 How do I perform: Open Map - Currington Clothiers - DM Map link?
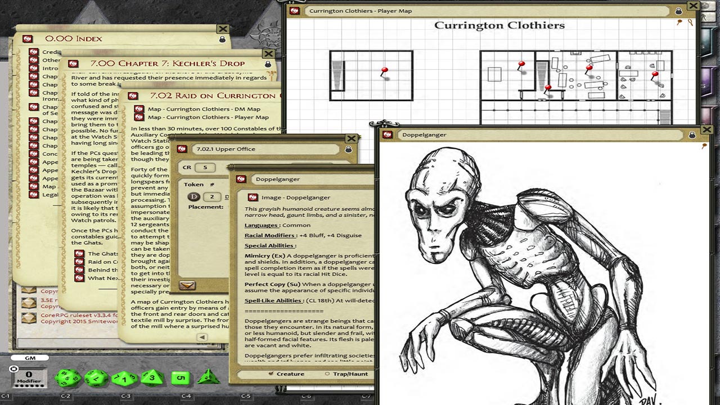[138, 109]
